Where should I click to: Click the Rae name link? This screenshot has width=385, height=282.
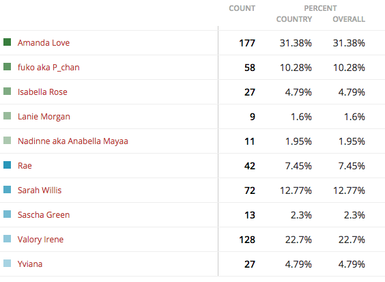tap(25, 165)
